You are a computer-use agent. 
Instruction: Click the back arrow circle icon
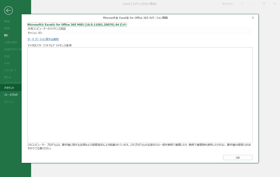pyautogui.click(x=8, y=11)
